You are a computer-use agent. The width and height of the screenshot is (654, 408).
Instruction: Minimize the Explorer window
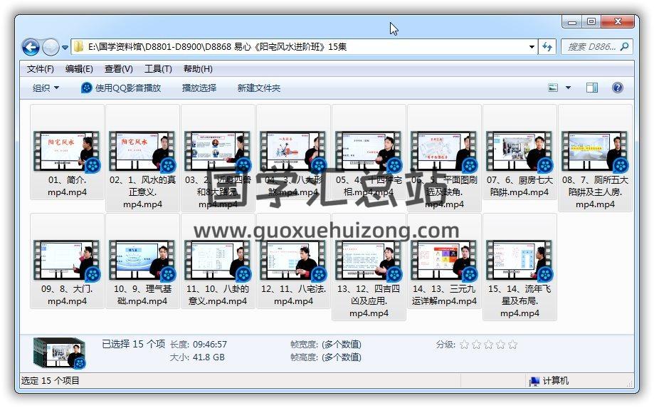point(572,21)
